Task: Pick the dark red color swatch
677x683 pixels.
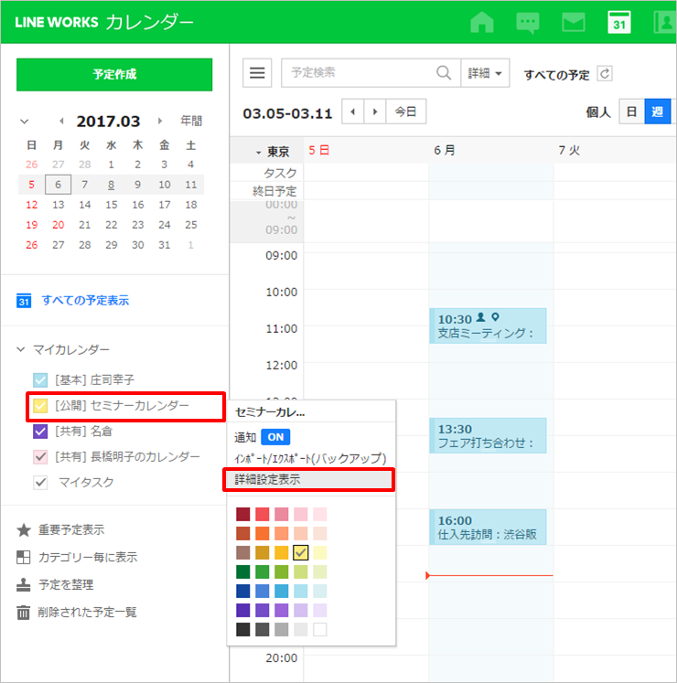Action: pos(242,514)
